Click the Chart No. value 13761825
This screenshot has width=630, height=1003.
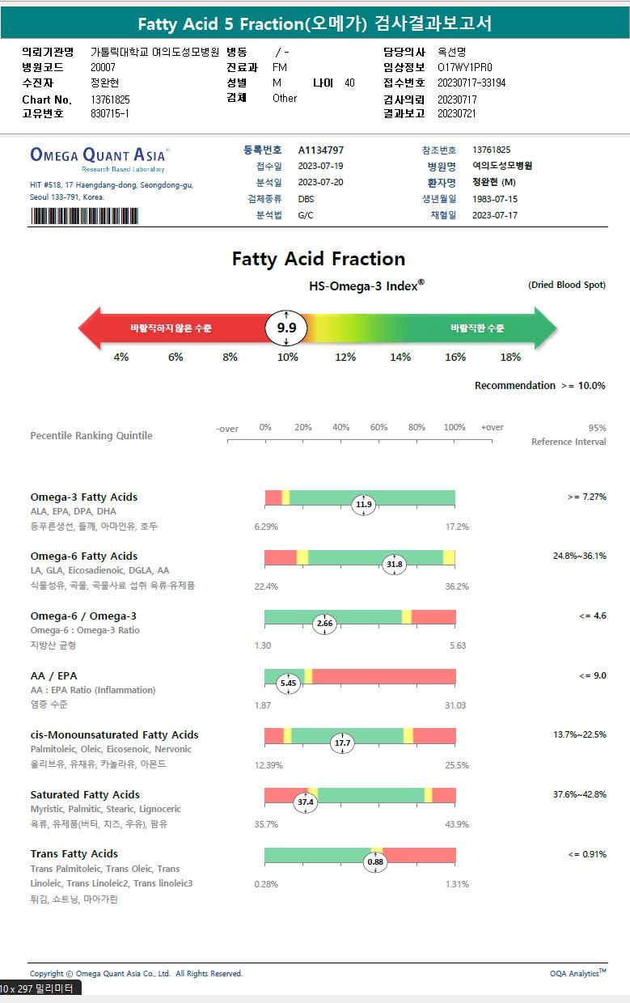111,99
